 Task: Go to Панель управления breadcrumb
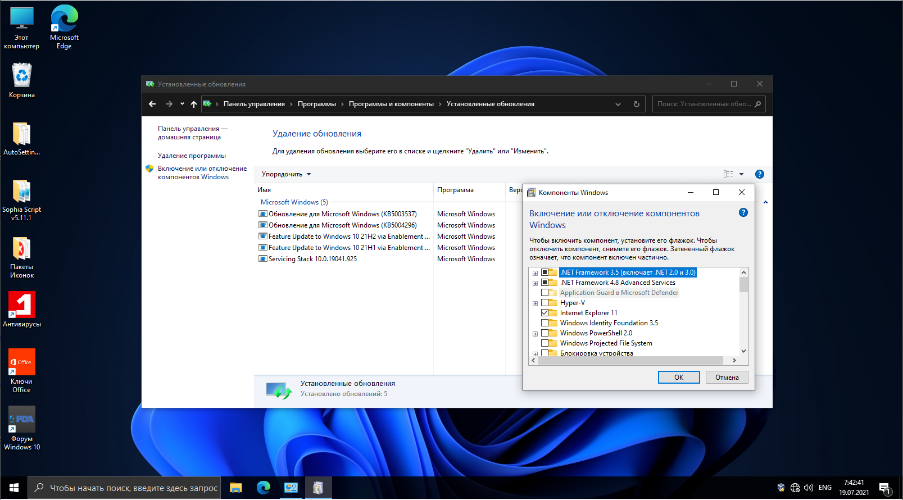pos(254,104)
